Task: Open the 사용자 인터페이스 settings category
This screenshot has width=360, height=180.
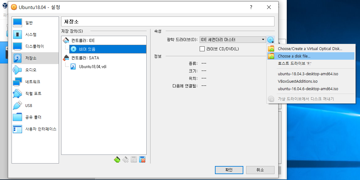Action: point(35,129)
